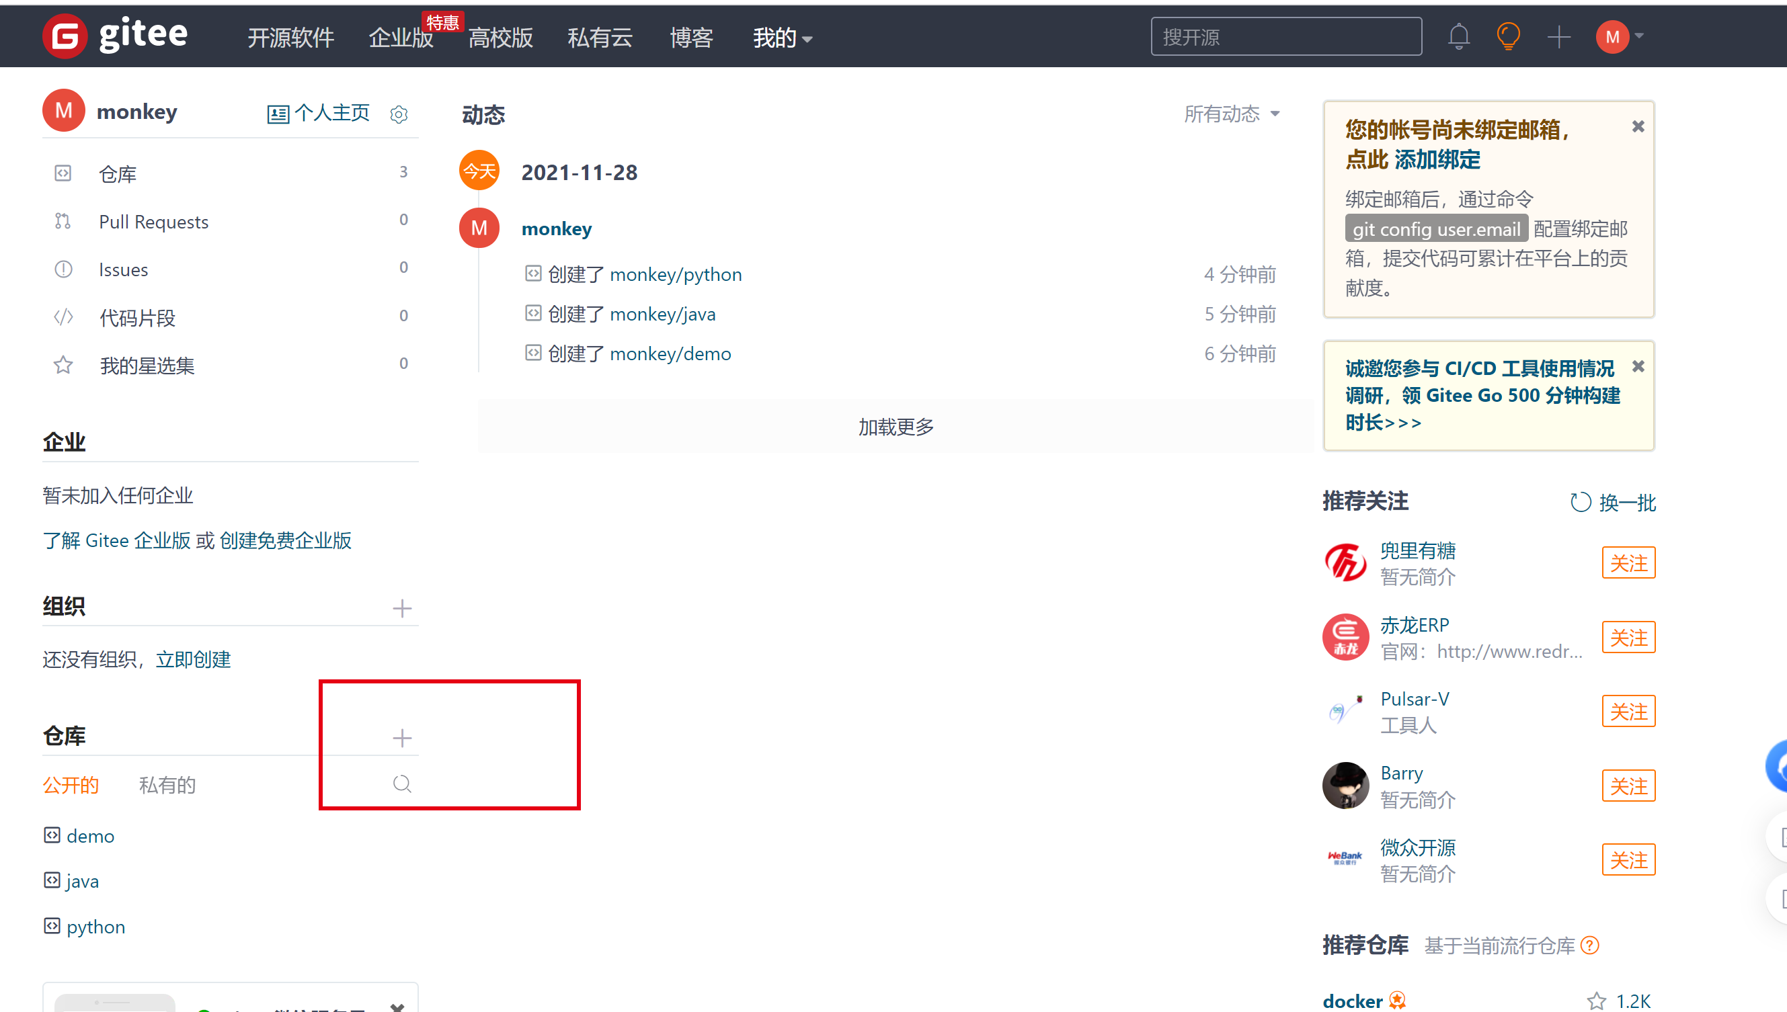The image size is (1787, 1012).
Task: Open the 所有动态 filter dropdown
Action: 1231,114
